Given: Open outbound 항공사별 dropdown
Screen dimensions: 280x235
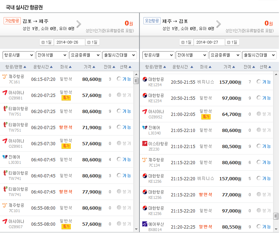Looking at the screenshot, I should coord(19,55).
